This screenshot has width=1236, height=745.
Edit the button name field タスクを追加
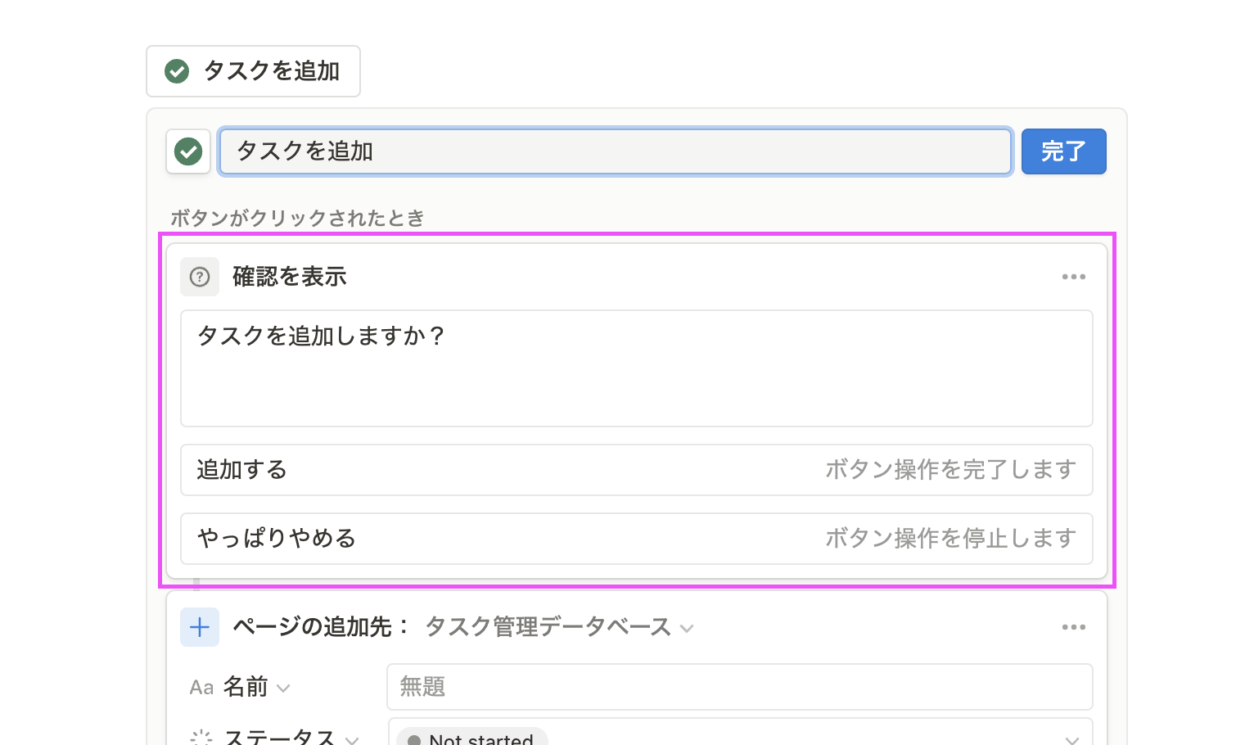pyautogui.click(x=616, y=151)
